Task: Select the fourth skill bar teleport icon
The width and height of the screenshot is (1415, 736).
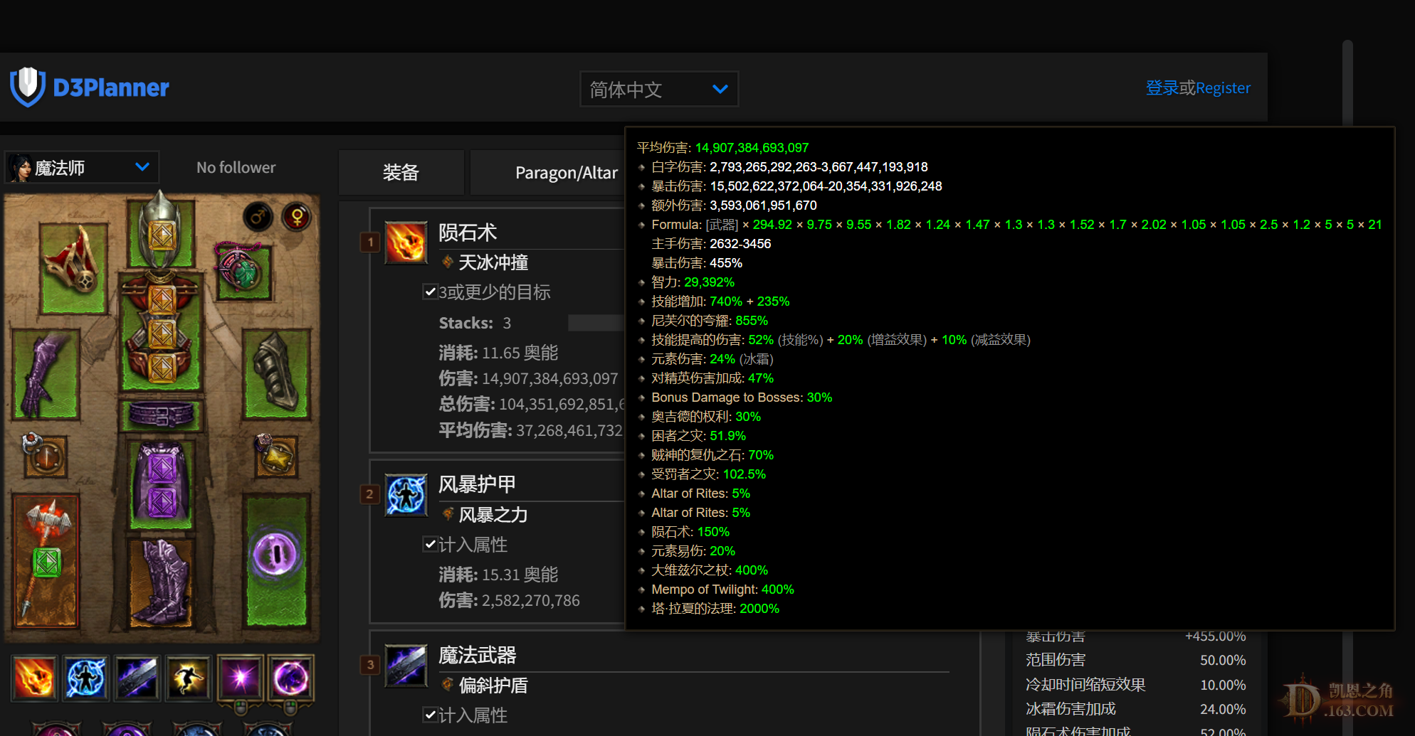Action: [x=188, y=678]
